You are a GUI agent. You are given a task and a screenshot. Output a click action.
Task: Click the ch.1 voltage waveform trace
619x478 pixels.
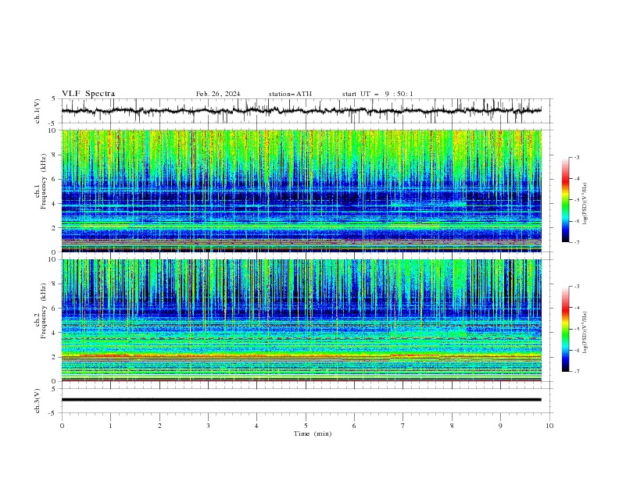pos(301,111)
